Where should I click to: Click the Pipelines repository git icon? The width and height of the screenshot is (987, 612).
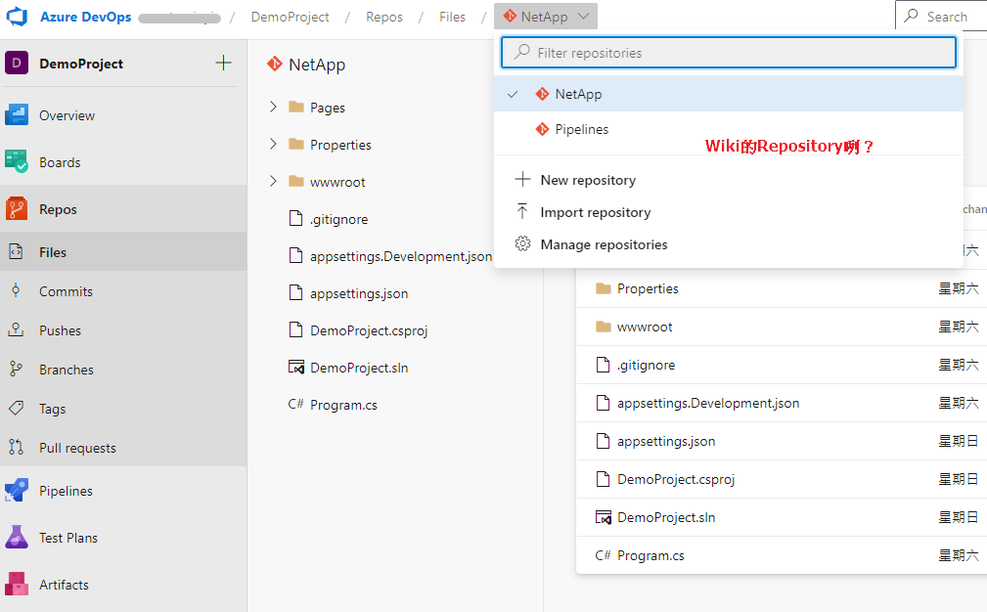tap(542, 129)
